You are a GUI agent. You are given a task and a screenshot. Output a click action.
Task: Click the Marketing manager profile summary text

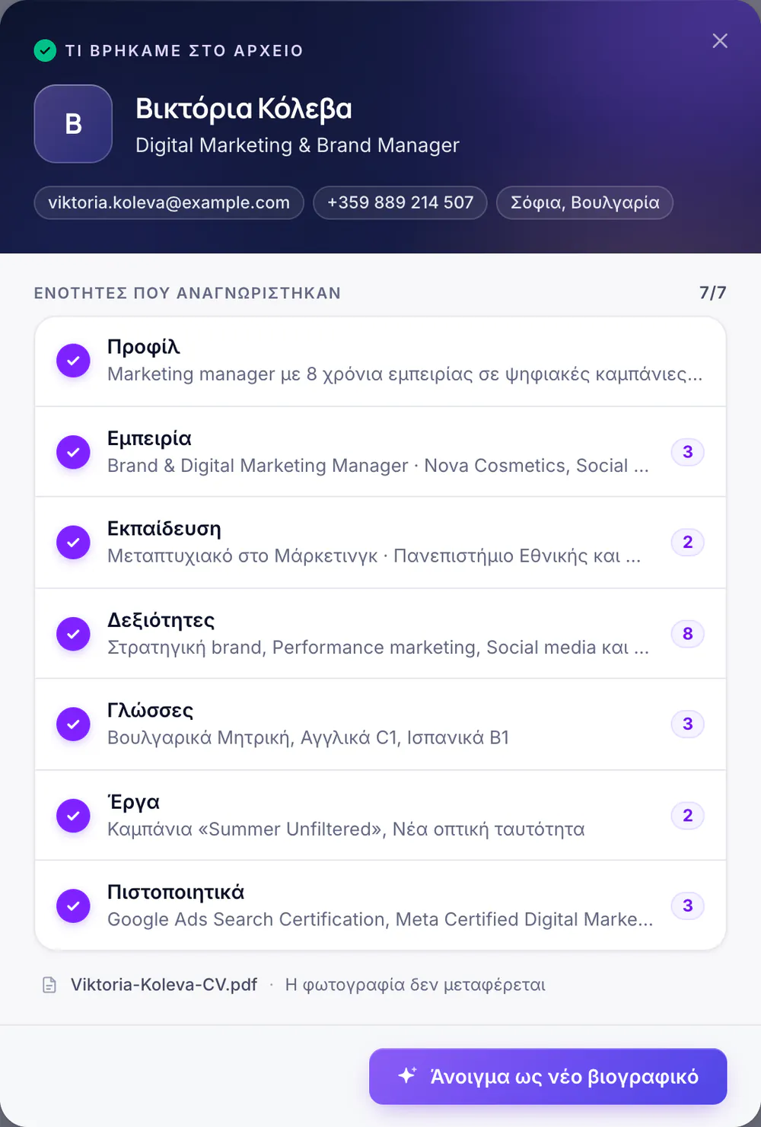pyautogui.click(x=405, y=374)
